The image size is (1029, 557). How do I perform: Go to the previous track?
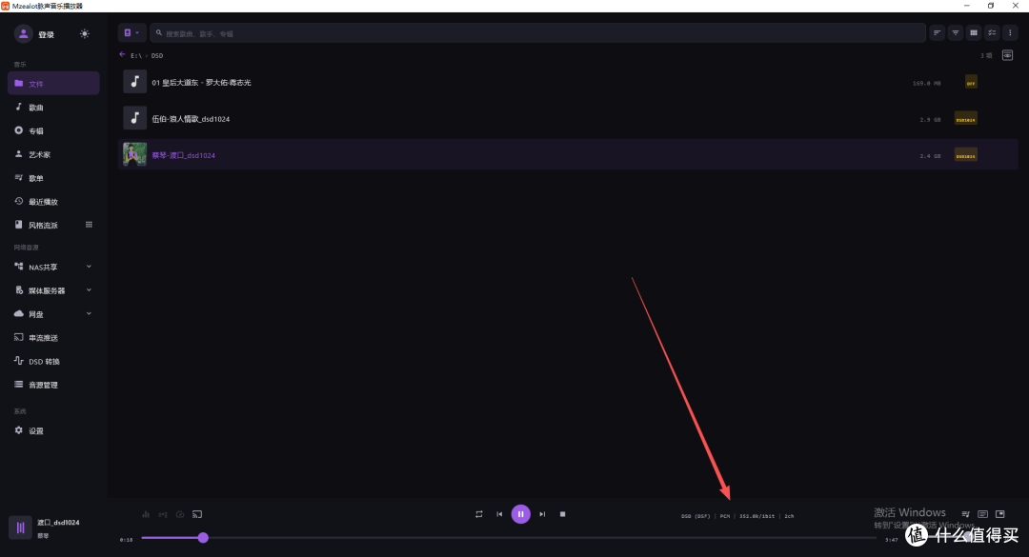pos(499,514)
